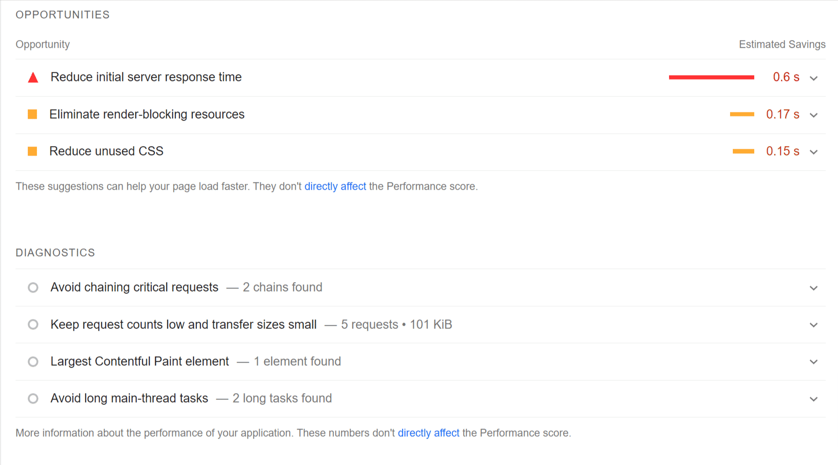Click the orange square icon for Reduce unused CSS
838x465 pixels.
point(32,151)
